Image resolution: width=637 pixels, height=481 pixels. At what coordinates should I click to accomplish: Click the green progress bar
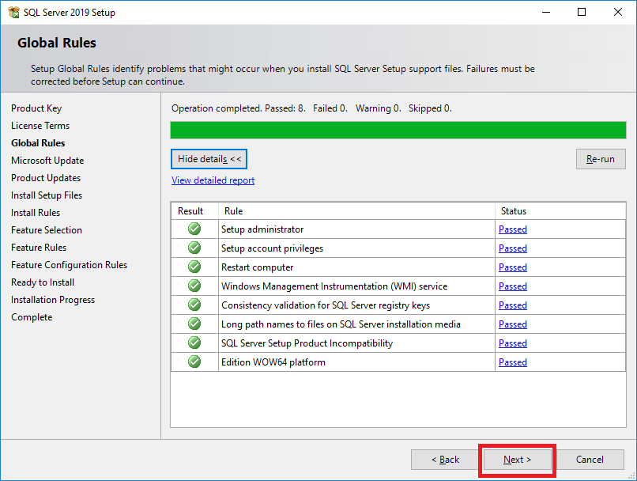click(398, 131)
